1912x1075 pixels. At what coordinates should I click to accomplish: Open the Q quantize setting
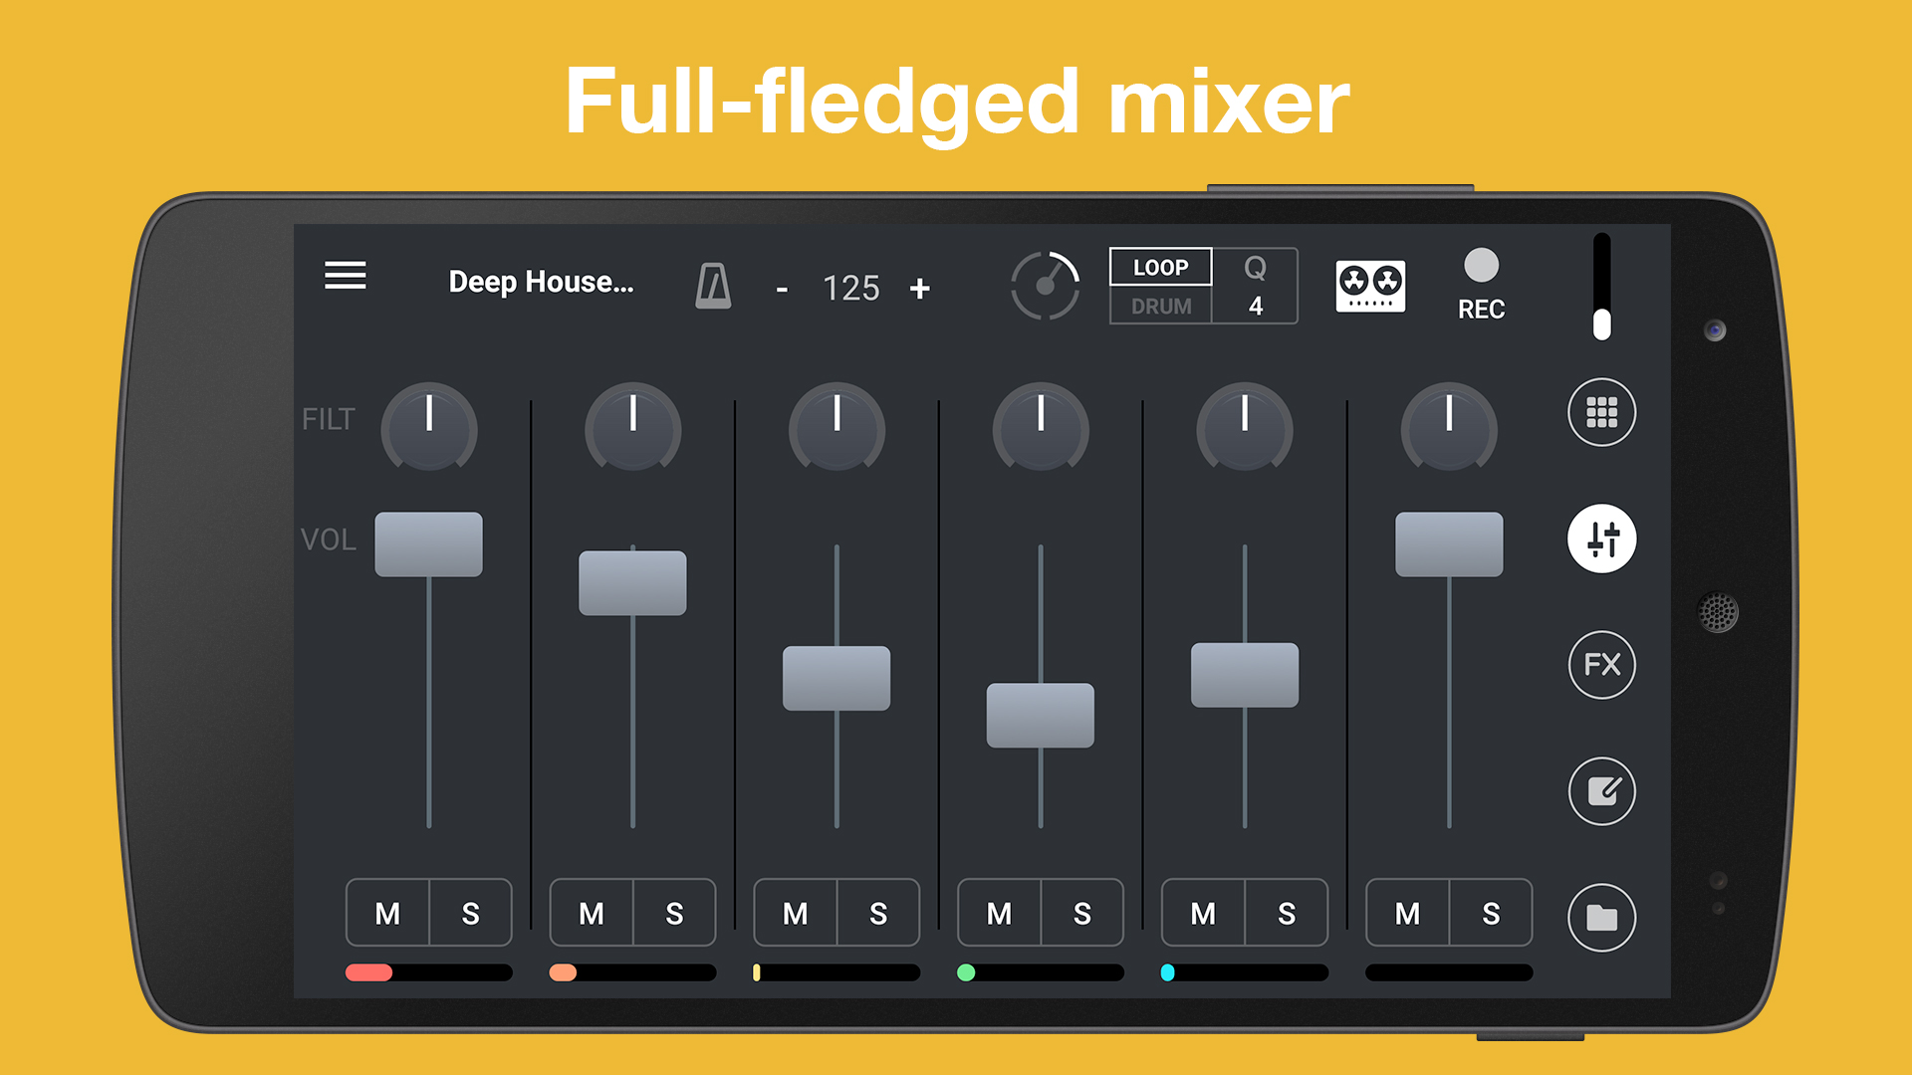click(1255, 286)
